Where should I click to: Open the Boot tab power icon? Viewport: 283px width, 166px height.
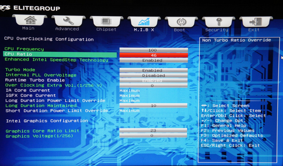coord(181,22)
